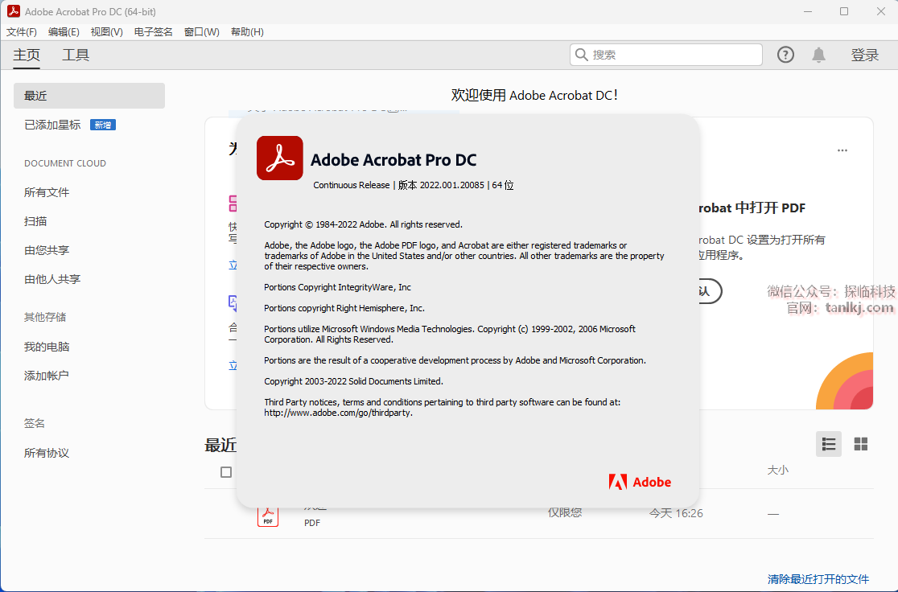Click the 登录 sign-in button
This screenshot has width=898, height=592.
point(865,55)
